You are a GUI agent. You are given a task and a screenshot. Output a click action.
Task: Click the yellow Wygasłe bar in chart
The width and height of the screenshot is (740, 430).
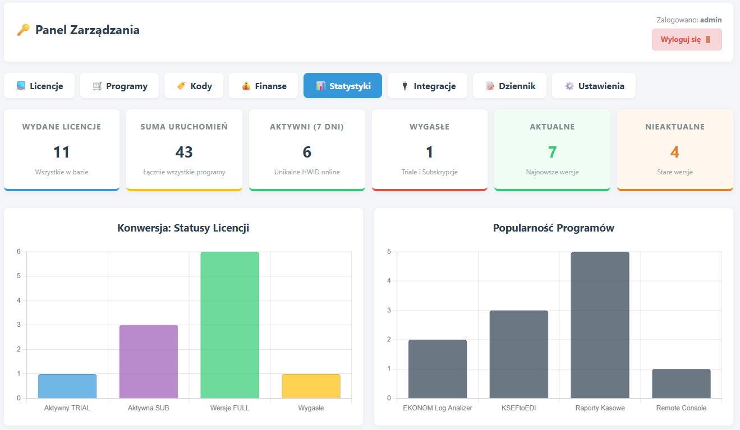click(x=311, y=386)
